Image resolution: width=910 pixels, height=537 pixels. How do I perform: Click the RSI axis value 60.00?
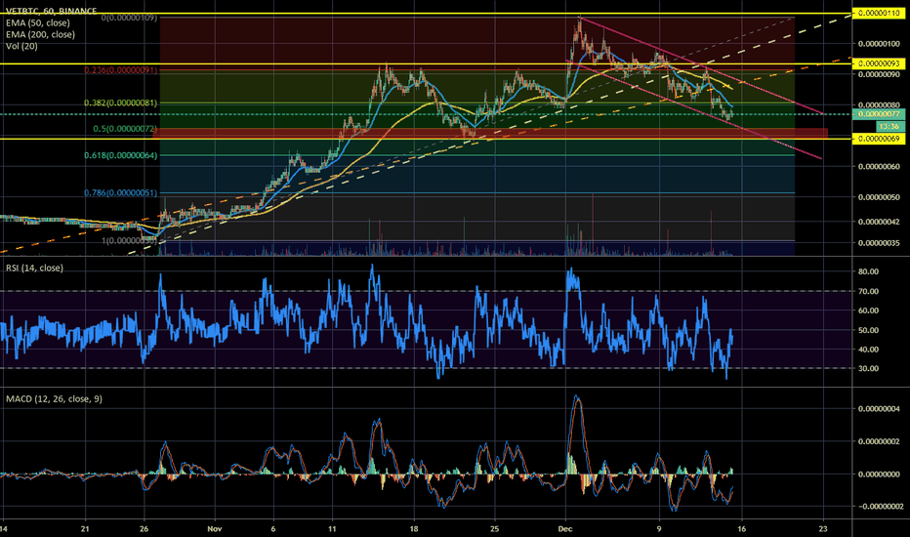[868, 310]
